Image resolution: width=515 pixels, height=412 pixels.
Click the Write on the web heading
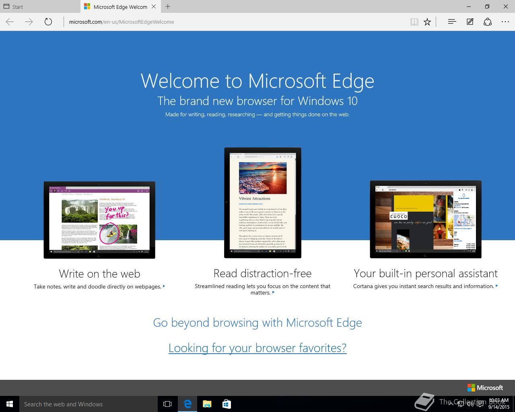tap(99, 274)
